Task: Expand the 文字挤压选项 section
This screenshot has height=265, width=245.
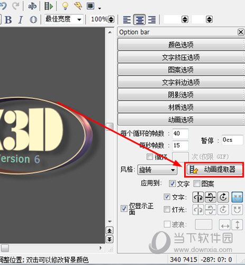Action: (x=181, y=57)
